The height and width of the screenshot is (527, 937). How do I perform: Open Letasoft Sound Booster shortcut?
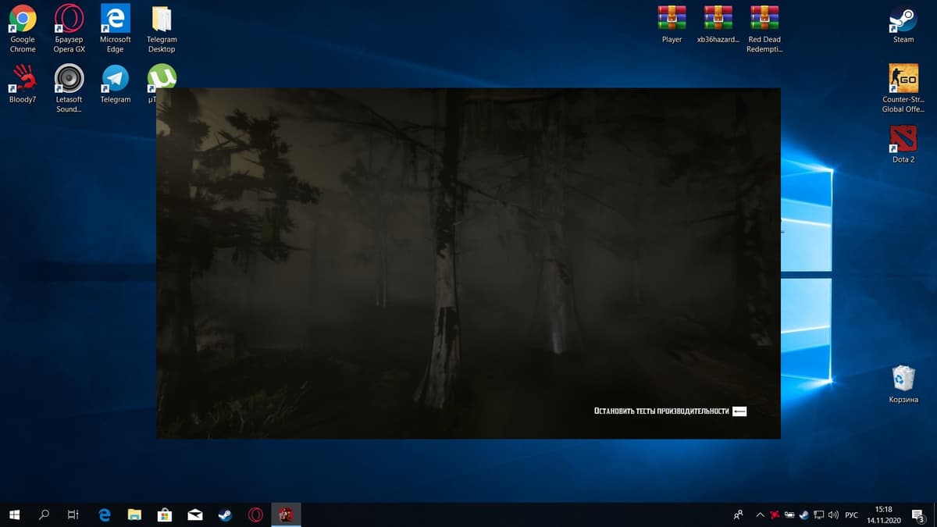click(69, 80)
